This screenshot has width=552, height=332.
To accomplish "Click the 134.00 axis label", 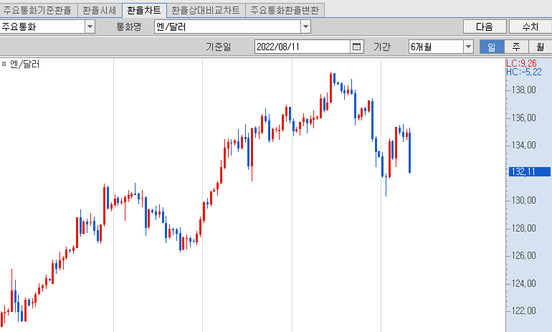I will point(523,145).
